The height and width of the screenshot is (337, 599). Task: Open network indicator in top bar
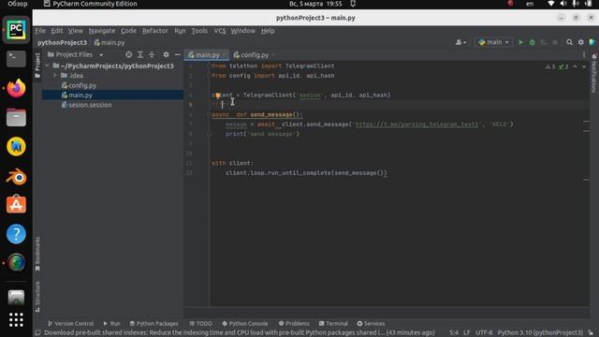(551, 4)
